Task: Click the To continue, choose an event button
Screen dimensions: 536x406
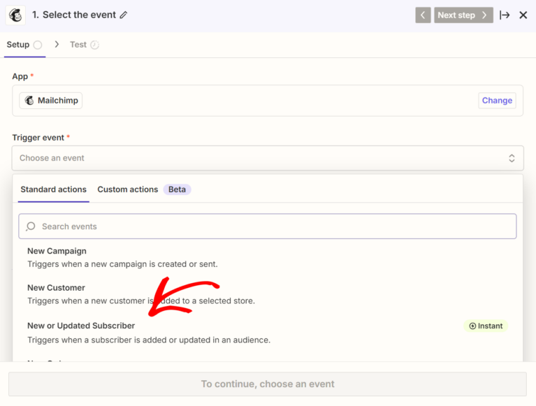Action: point(268,384)
